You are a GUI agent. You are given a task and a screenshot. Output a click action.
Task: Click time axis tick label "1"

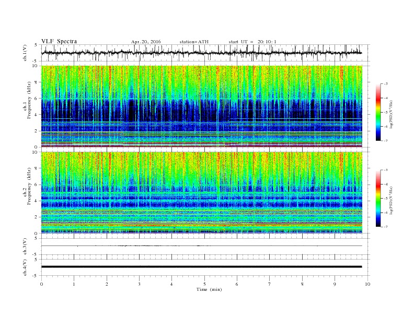tap(74, 284)
